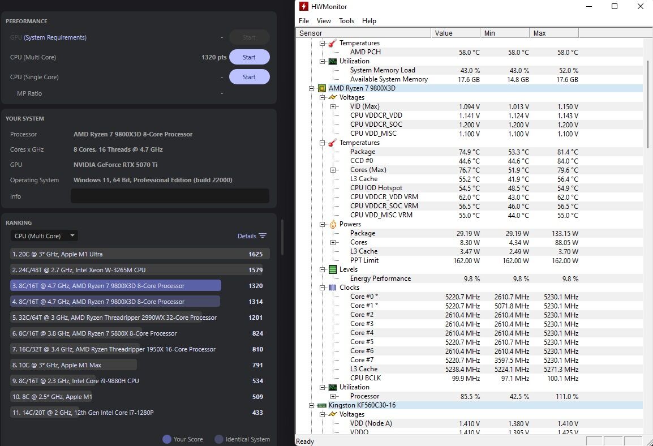Select the Apple M1 Ultra ranking bar
Screen dimensions: 653x446
pyautogui.click(x=140, y=254)
